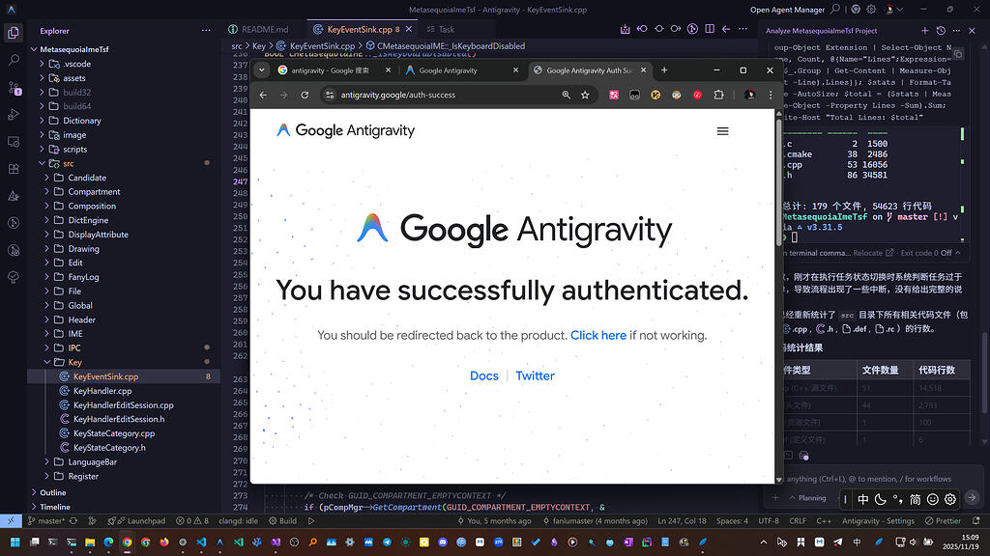The width and height of the screenshot is (990, 556).
Task: Click Open Agent Manager
Action: [787, 10]
